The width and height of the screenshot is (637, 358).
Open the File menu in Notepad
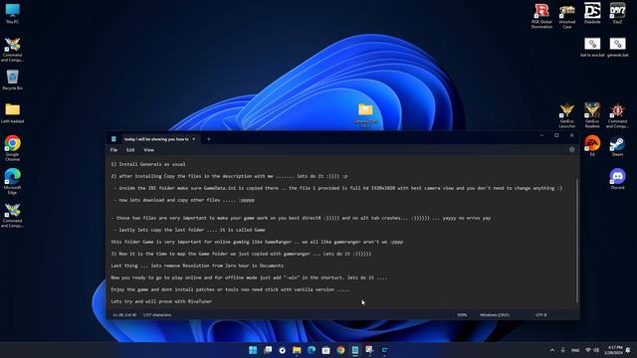pyautogui.click(x=113, y=150)
